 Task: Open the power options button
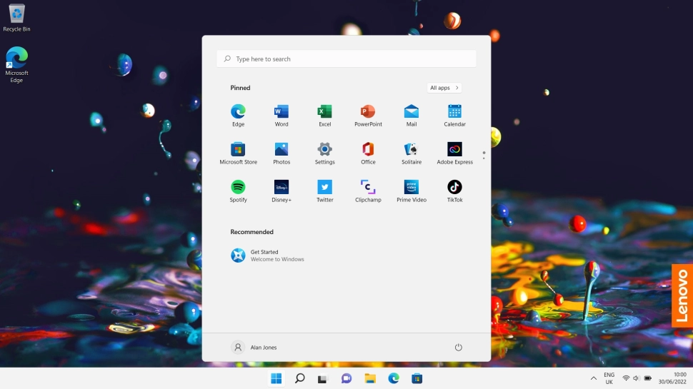[x=459, y=348]
